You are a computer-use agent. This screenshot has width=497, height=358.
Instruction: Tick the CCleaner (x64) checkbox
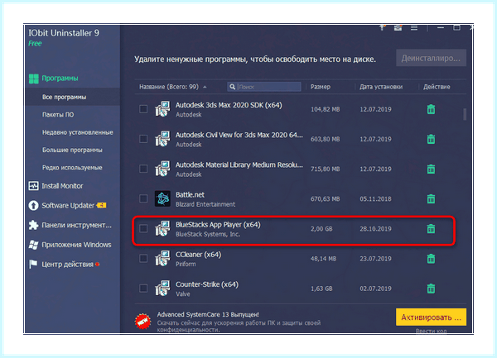click(143, 259)
